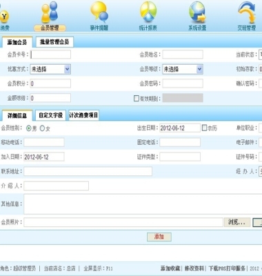Select the 女 radio button
Screen dimensions: 262x276
[42, 128]
